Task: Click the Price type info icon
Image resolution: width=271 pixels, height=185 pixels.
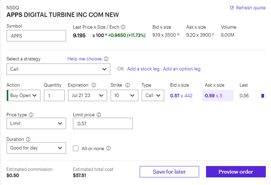Action: tap(31, 115)
